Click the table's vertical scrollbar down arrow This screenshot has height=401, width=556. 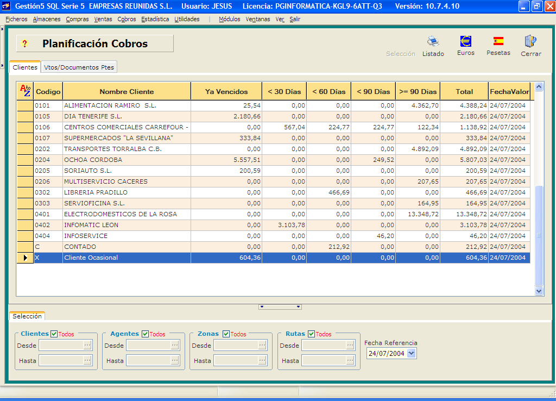pos(539,291)
